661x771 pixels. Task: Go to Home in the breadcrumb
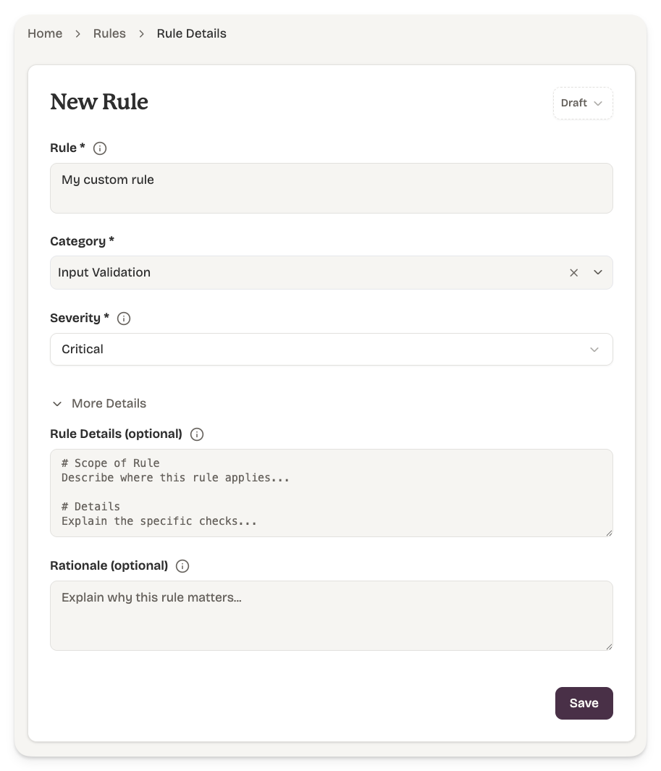pos(45,33)
